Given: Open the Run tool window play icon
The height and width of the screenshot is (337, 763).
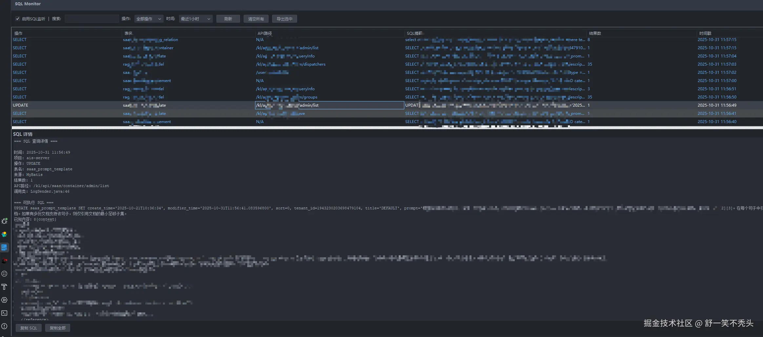Looking at the screenshot, I should point(4,300).
